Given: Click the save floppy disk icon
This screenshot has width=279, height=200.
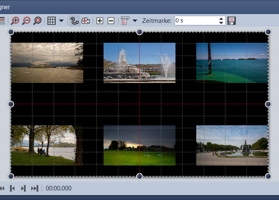Looking at the screenshot, I should tap(232, 21).
